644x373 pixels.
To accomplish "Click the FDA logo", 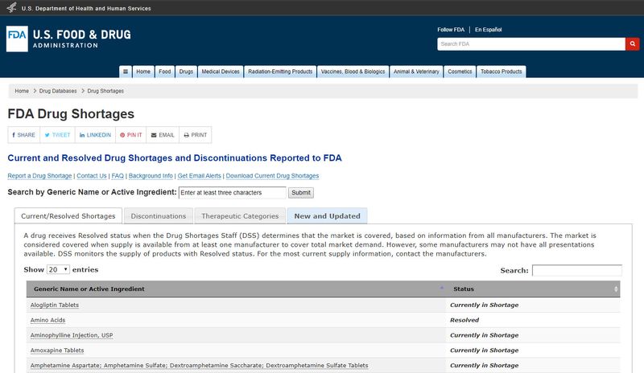I will click(x=17, y=39).
